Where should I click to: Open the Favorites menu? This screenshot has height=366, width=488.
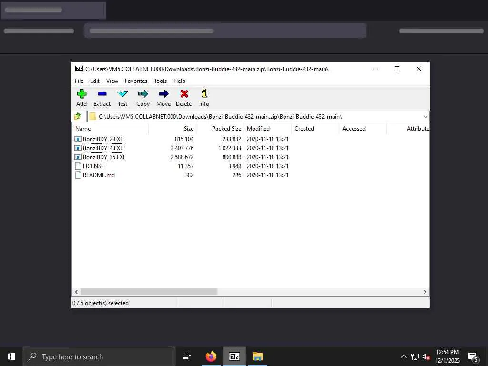pos(136,81)
